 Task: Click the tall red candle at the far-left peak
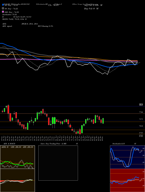(8, 109)
